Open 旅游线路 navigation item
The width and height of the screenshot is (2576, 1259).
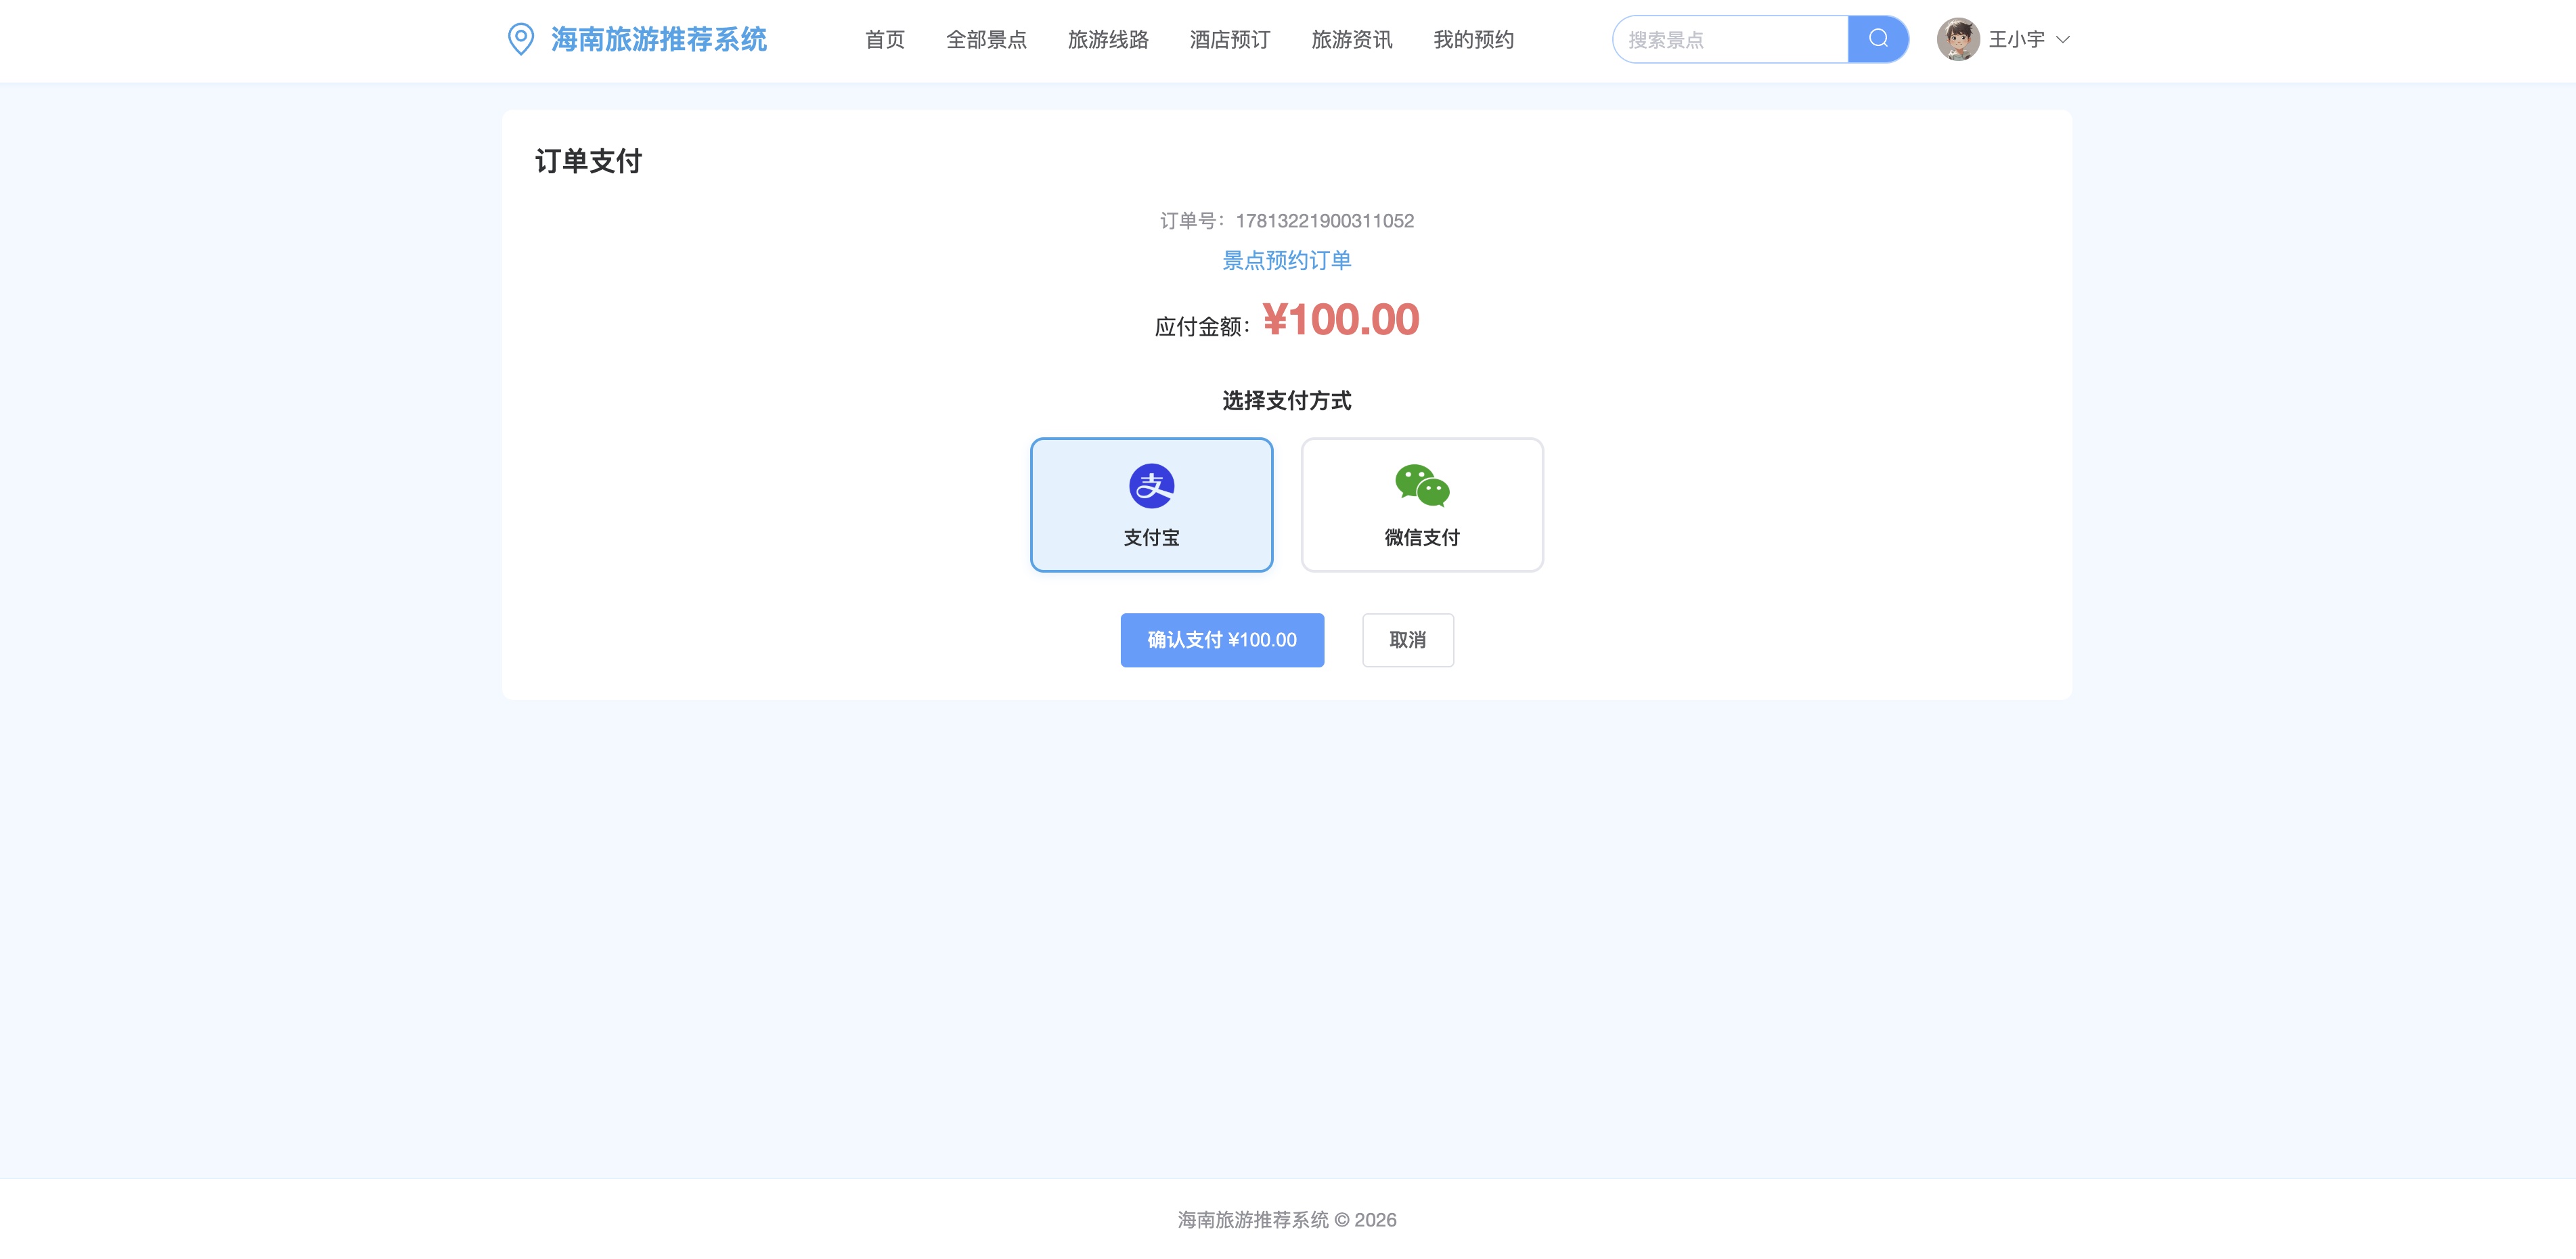click(x=1108, y=40)
